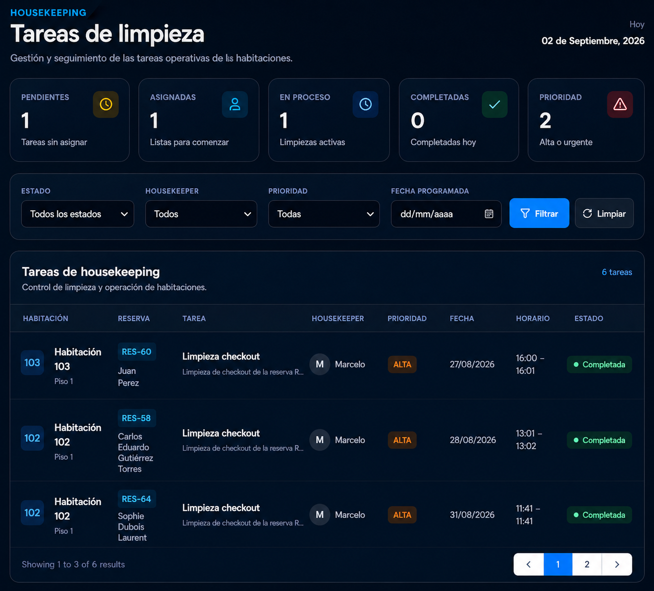Click the '02 de Septiembre, 2026' date
Image resolution: width=654 pixels, height=591 pixels.
click(593, 41)
